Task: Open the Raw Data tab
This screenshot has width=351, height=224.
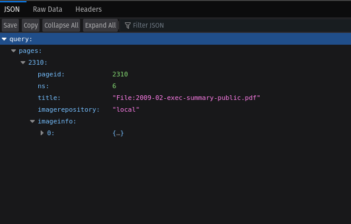Action: [48, 9]
